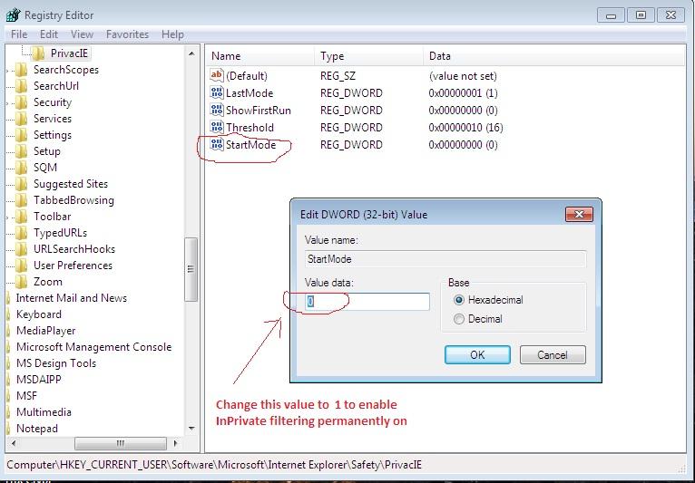Select the Keyboard key
Viewport: 695px width, 483px height.
point(39,314)
